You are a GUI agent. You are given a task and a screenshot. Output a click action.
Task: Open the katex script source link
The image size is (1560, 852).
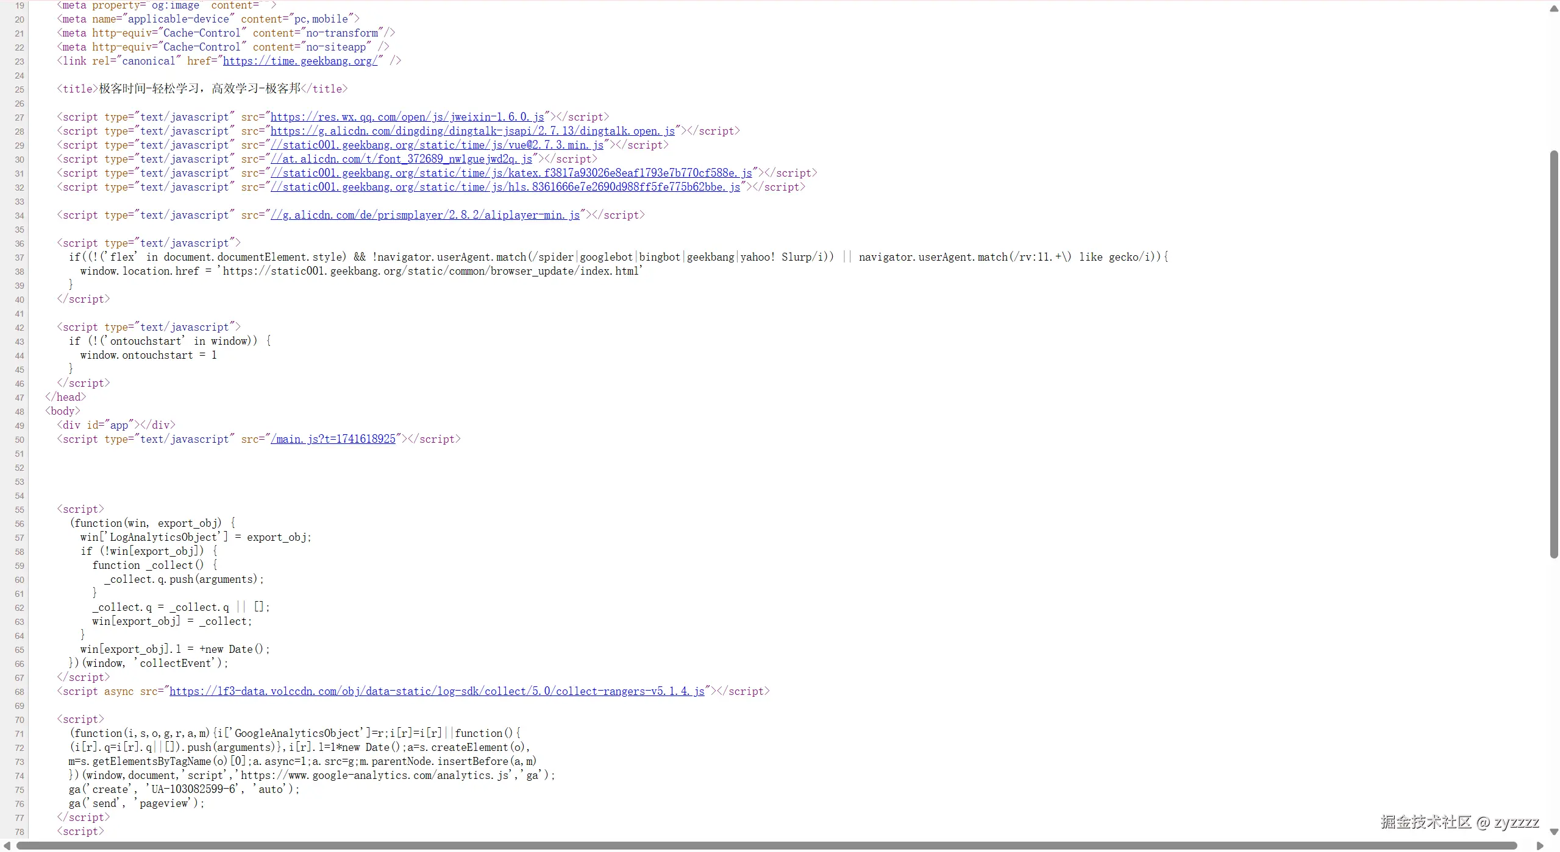(x=511, y=173)
